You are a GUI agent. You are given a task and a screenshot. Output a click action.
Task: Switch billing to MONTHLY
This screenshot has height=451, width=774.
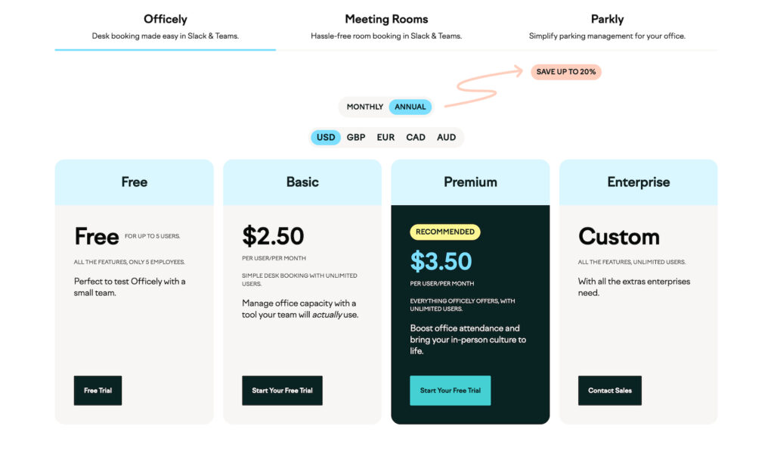pos(364,107)
